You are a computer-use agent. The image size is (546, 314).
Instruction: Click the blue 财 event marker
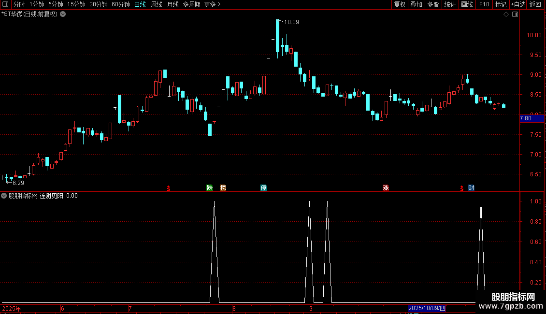point(471,187)
